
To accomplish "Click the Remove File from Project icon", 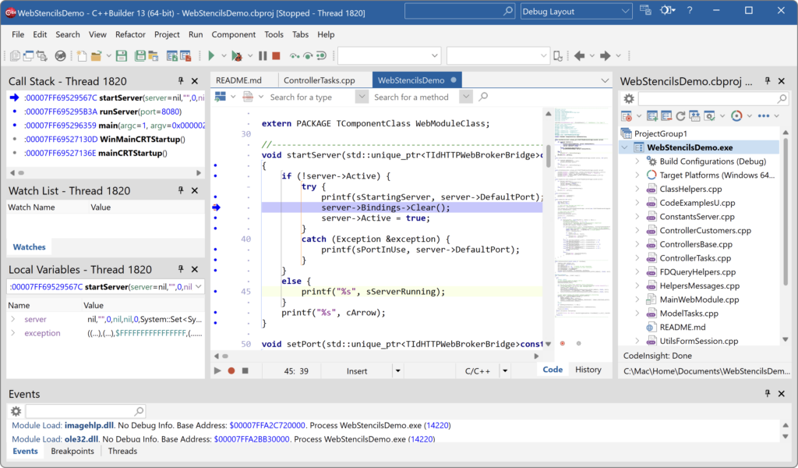I will point(185,55).
